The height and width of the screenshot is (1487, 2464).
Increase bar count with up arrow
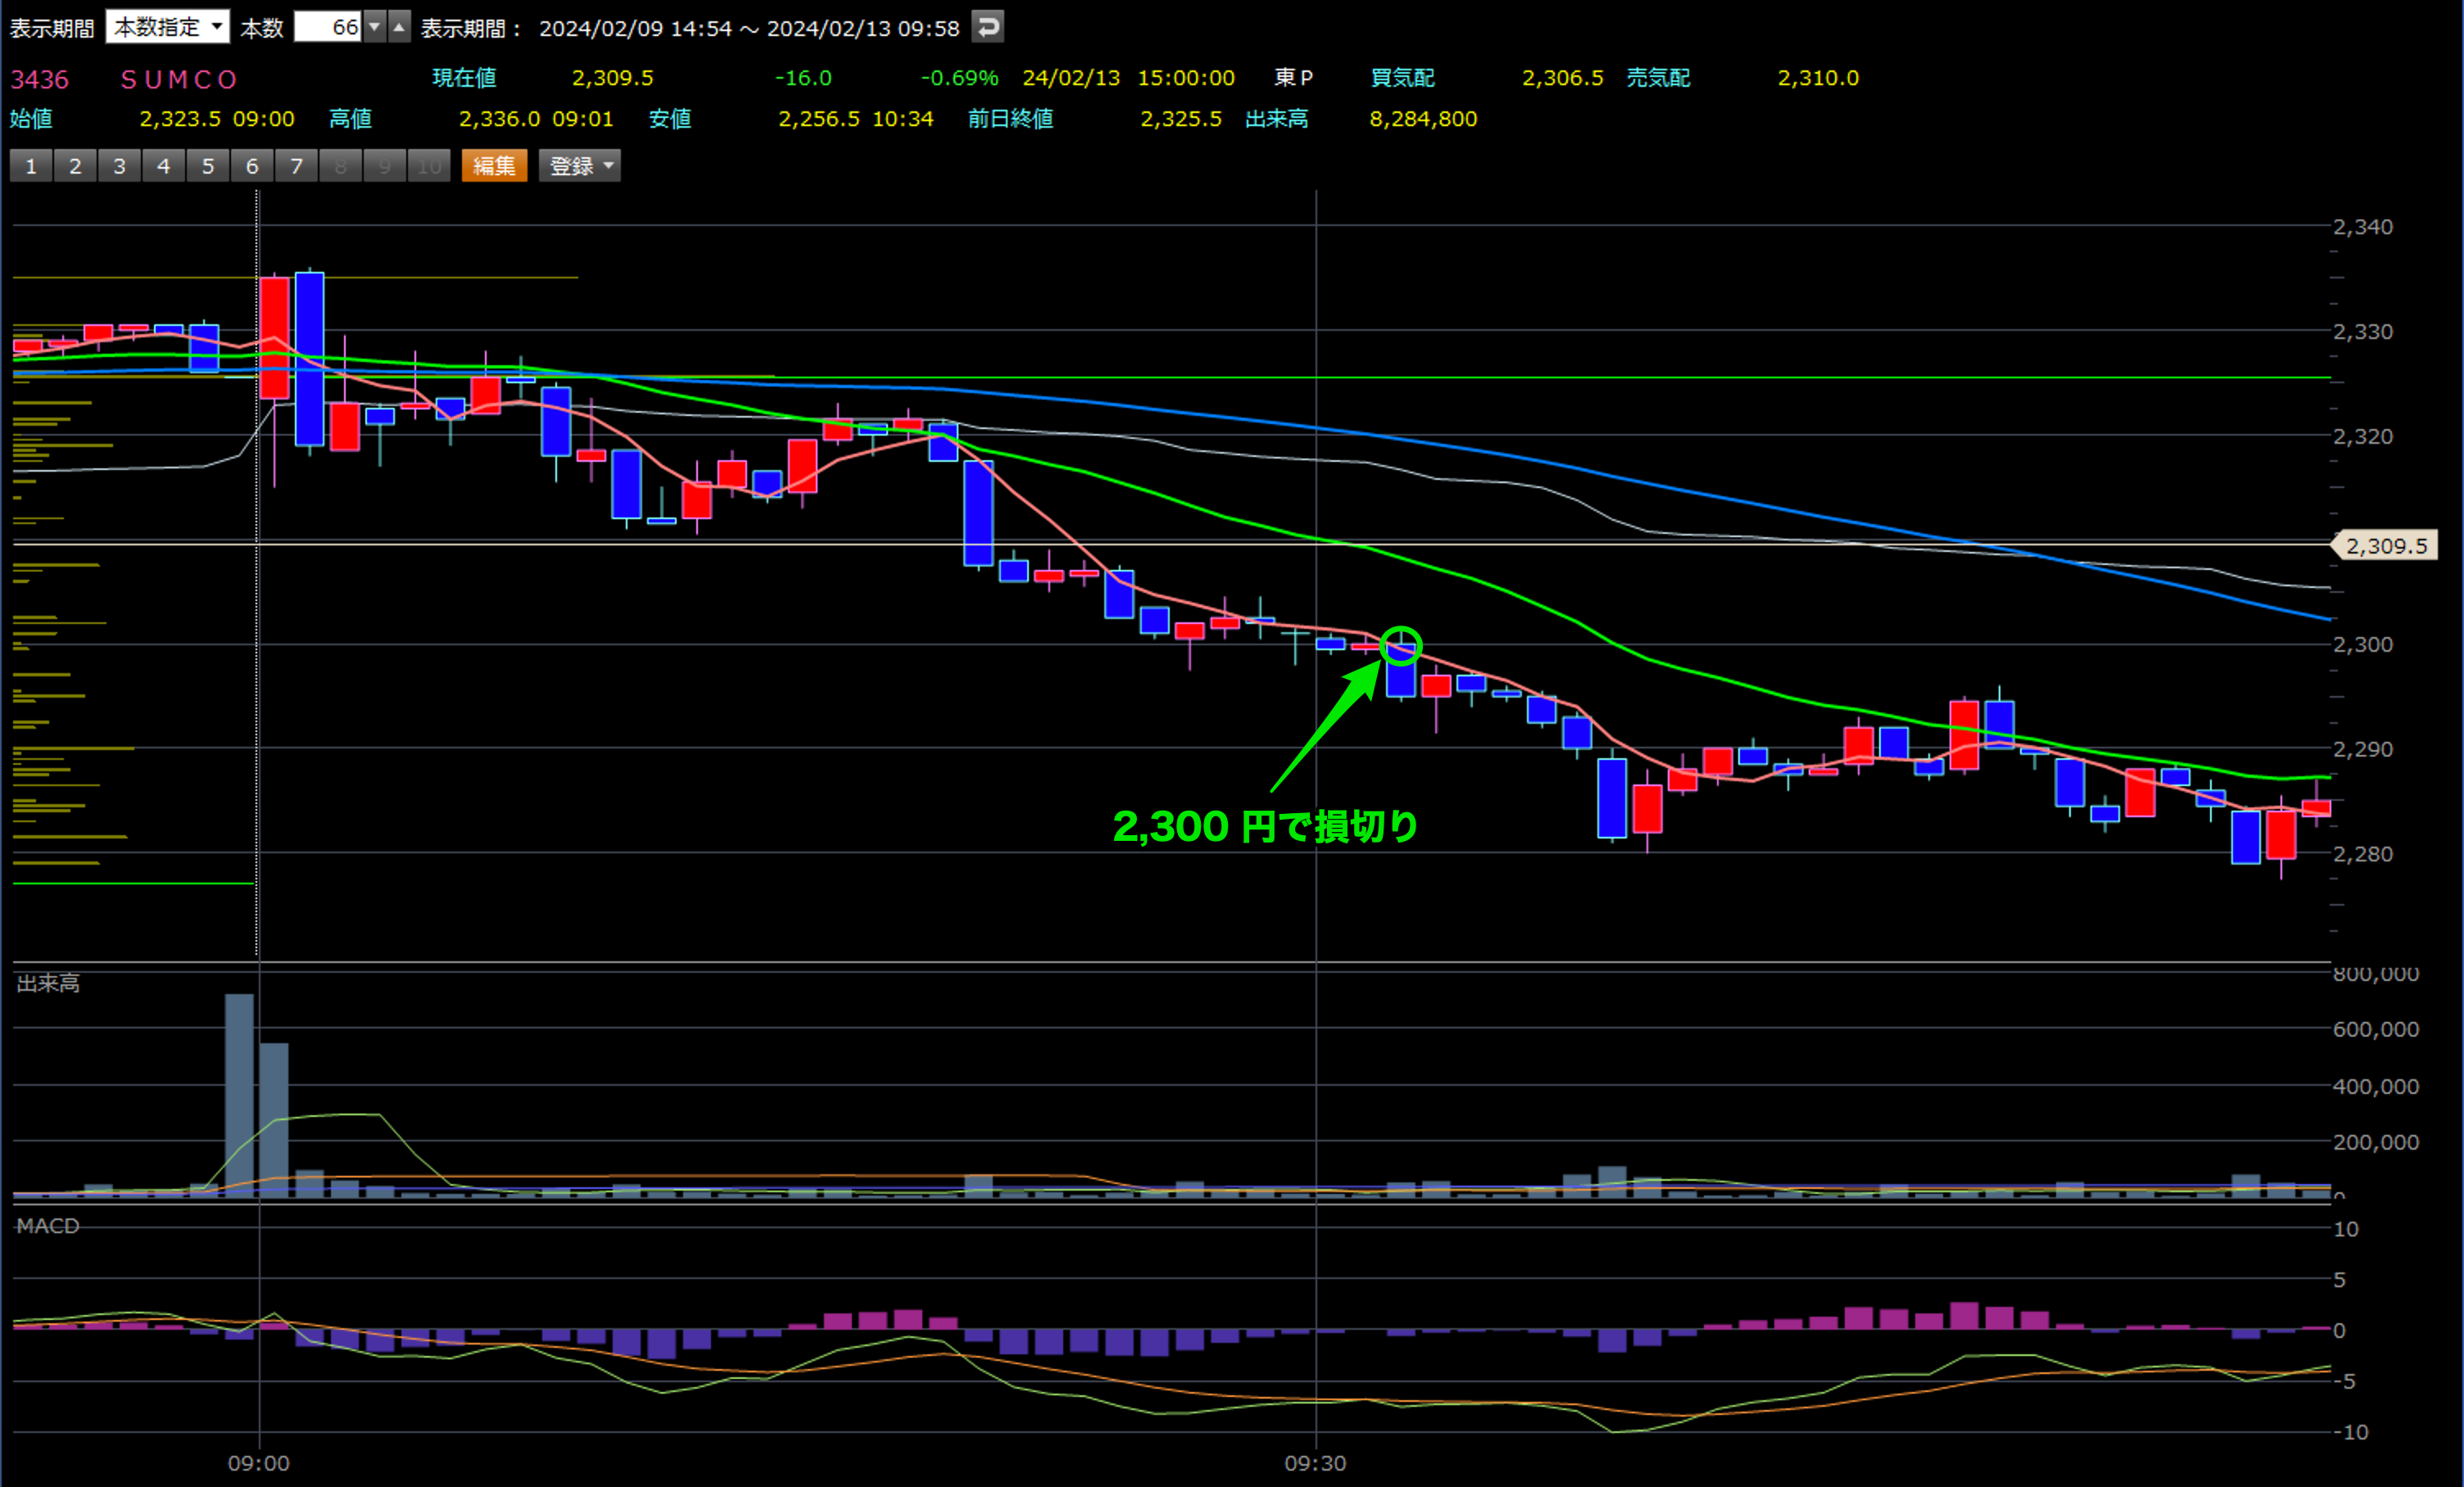[399, 27]
